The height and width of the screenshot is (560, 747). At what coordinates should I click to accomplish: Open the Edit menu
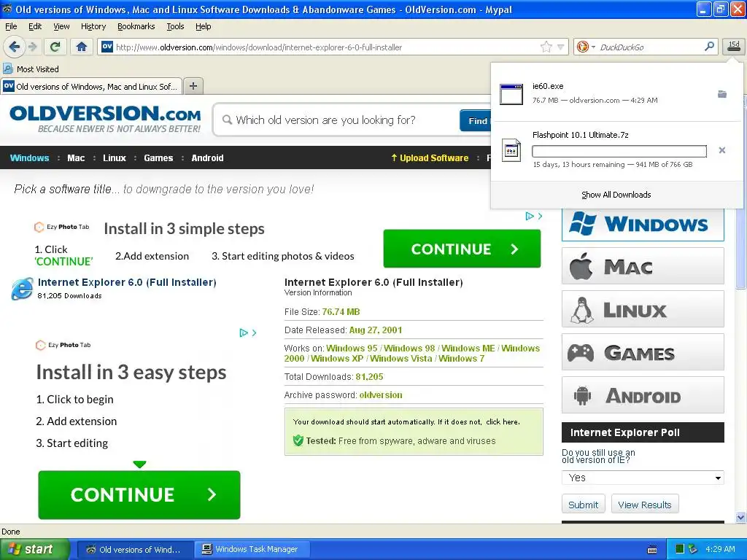(x=35, y=26)
